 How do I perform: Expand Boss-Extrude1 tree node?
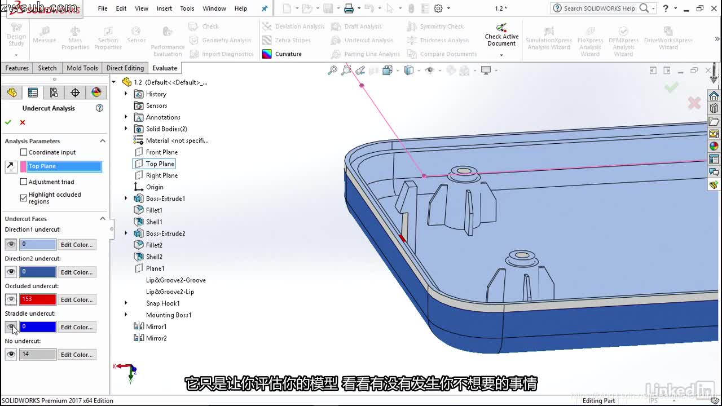click(126, 198)
